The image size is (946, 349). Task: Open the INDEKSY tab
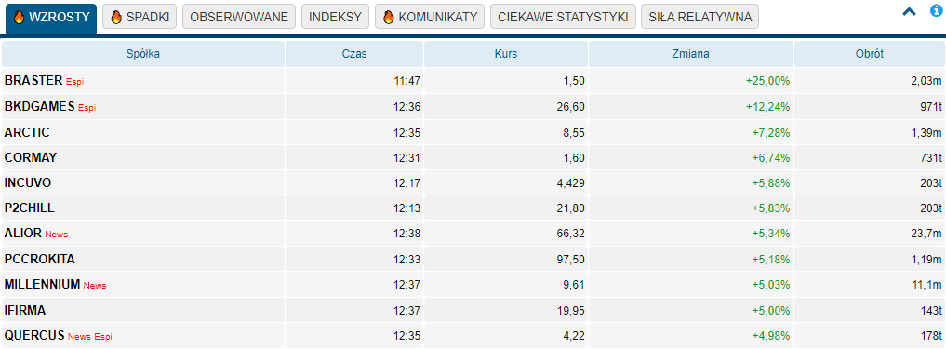[335, 17]
